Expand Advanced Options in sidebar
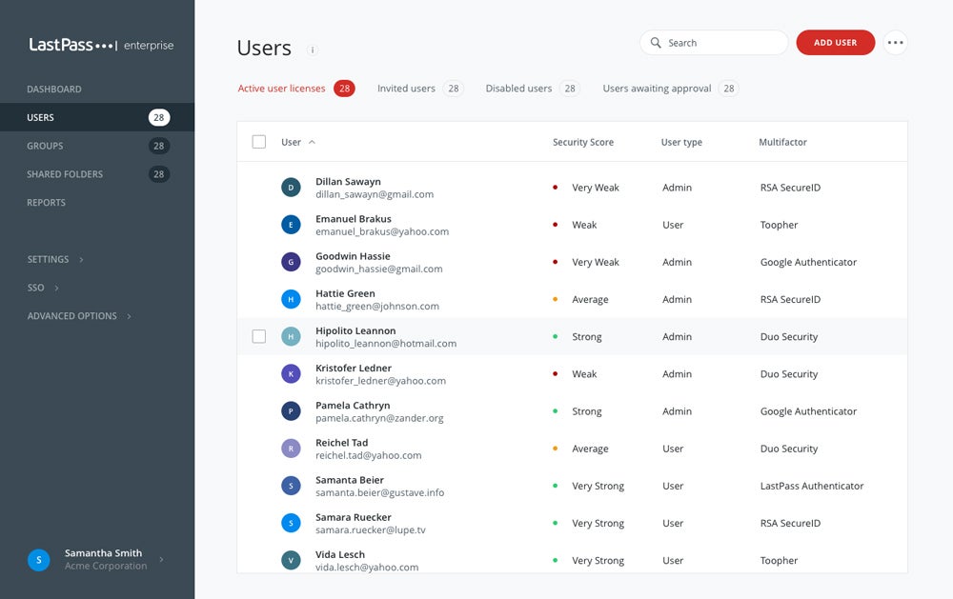The width and height of the screenshot is (953, 599). point(78,316)
